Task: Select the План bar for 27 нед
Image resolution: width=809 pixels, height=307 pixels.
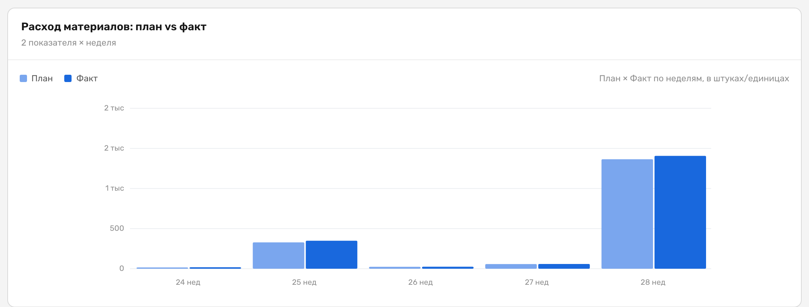Action: pyautogui.click(x=511, y=267)
